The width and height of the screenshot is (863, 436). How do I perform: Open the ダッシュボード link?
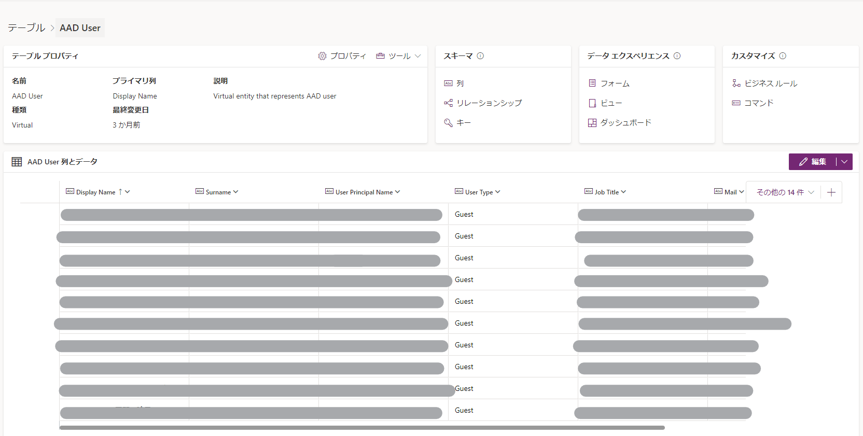tap(626, 123)
